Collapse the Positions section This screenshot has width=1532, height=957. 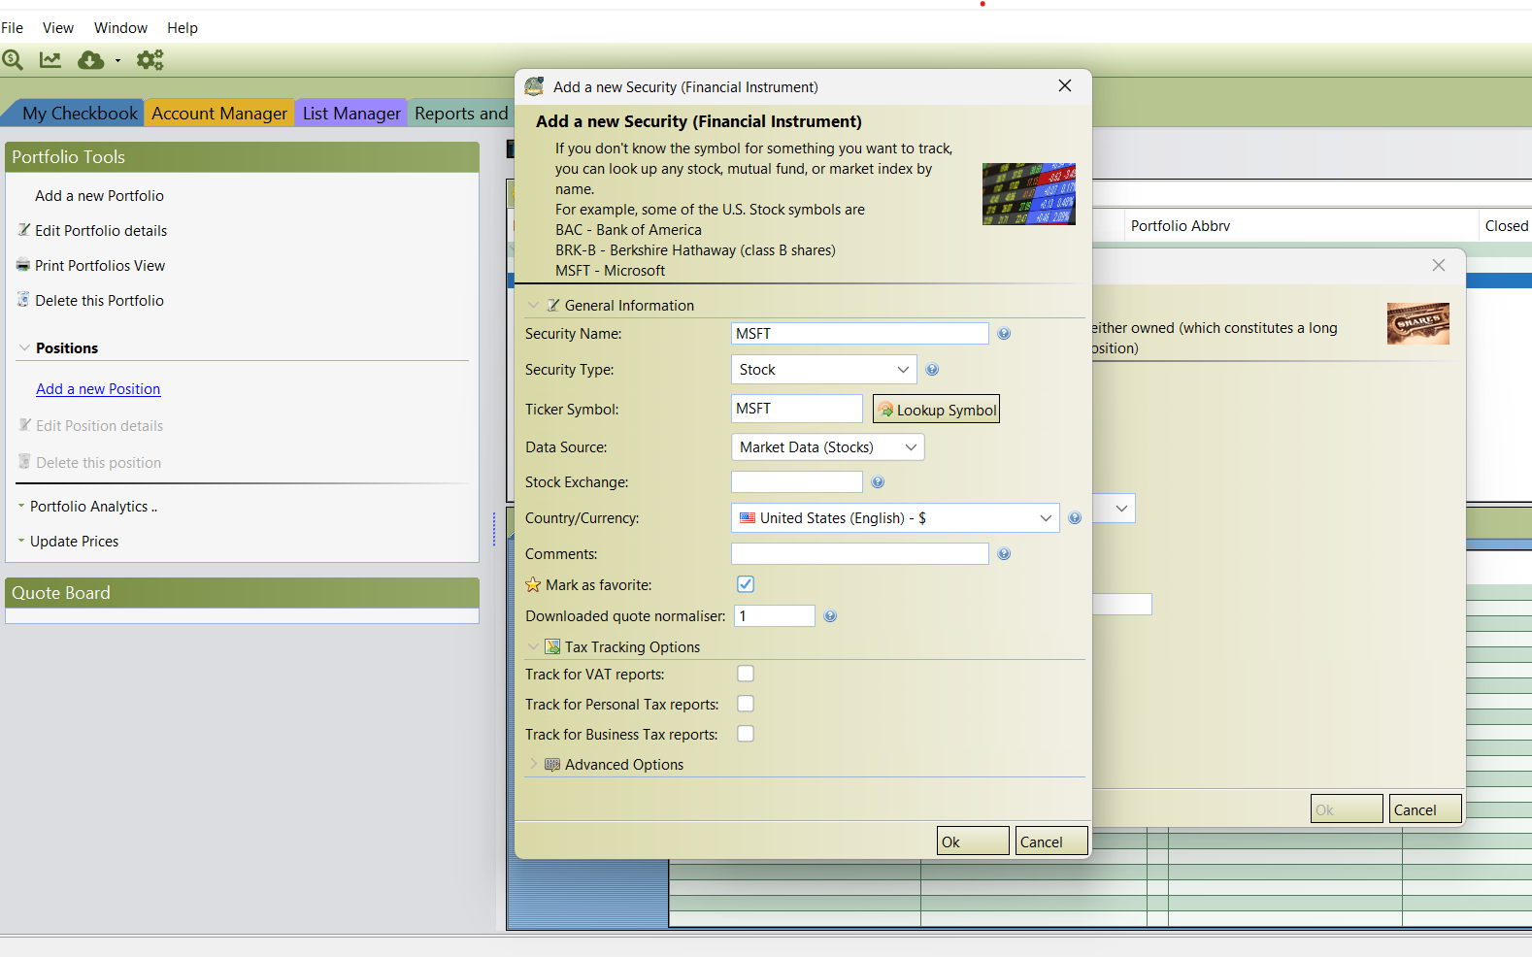point(24,347)
